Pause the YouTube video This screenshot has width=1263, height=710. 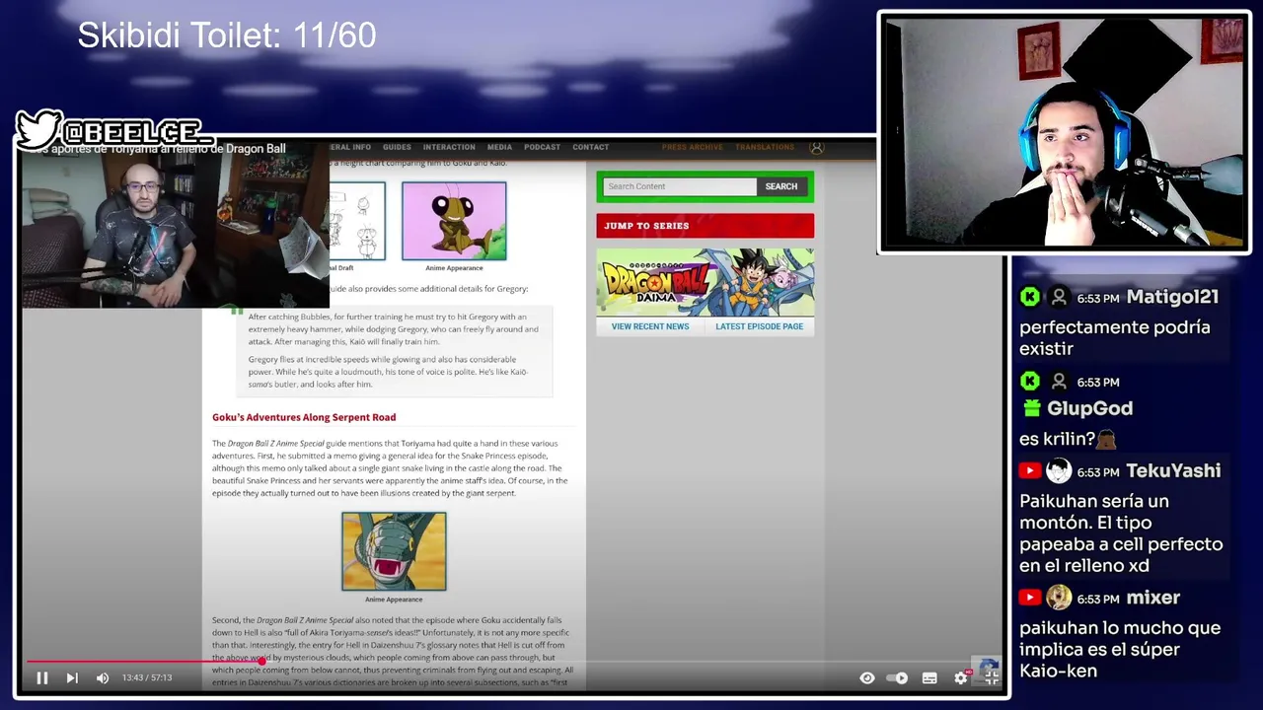[x=42, y=677]
